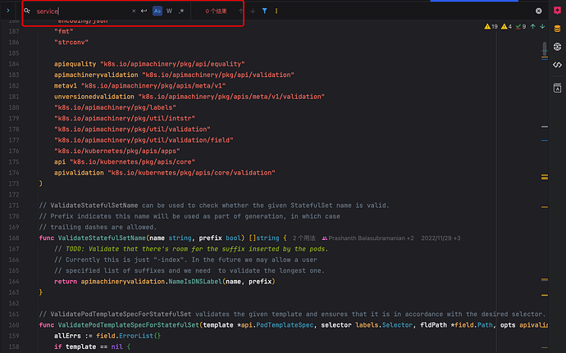This screenshot has width=566, height=353.
Task: Go to previous search occurrence
Action: point(241,11)
